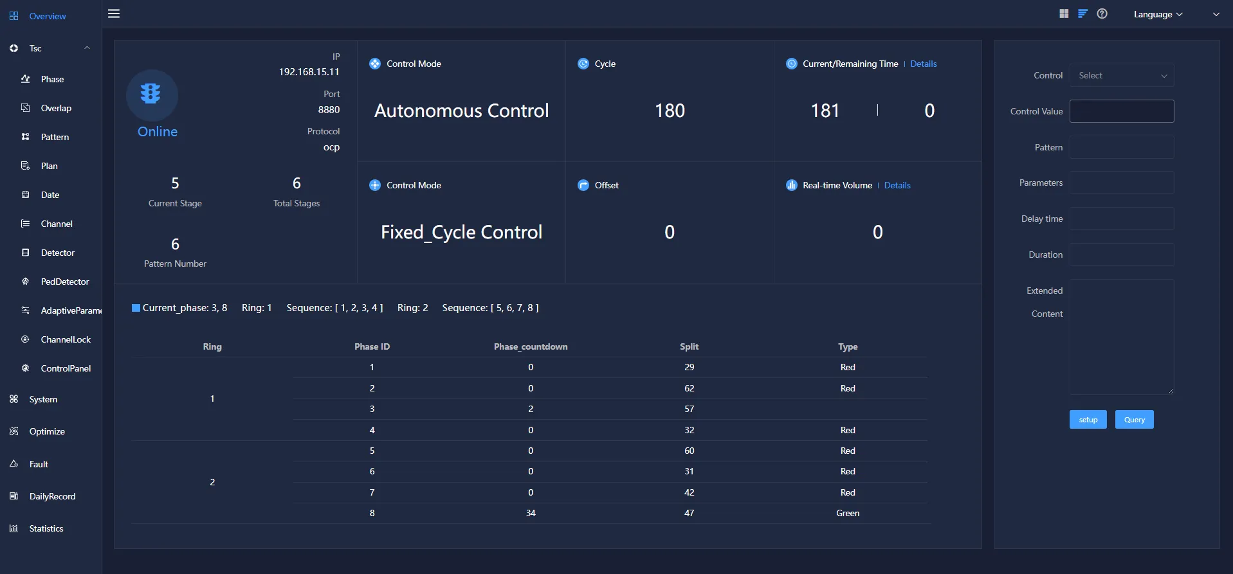Click the Cycle icon
This screenshot has height=574, width=1233.
click(583, 64)
